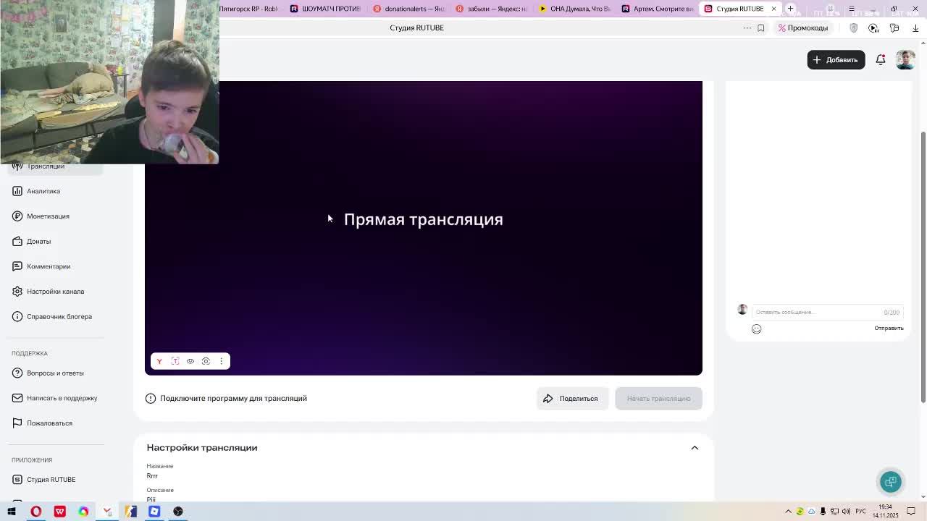Click the Y icon on player toolbar

[159, 361]
